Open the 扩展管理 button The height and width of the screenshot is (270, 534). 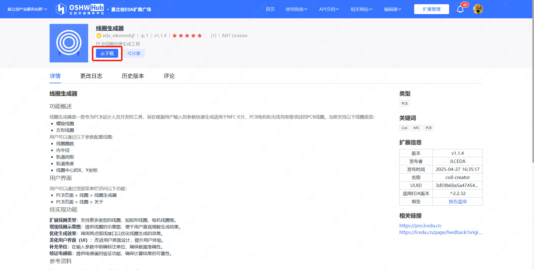[x=431, y=9]
